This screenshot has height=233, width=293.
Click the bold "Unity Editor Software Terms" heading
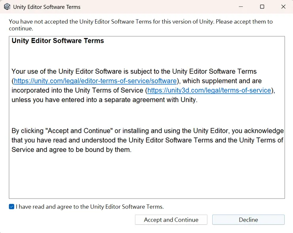pos(58,41)
